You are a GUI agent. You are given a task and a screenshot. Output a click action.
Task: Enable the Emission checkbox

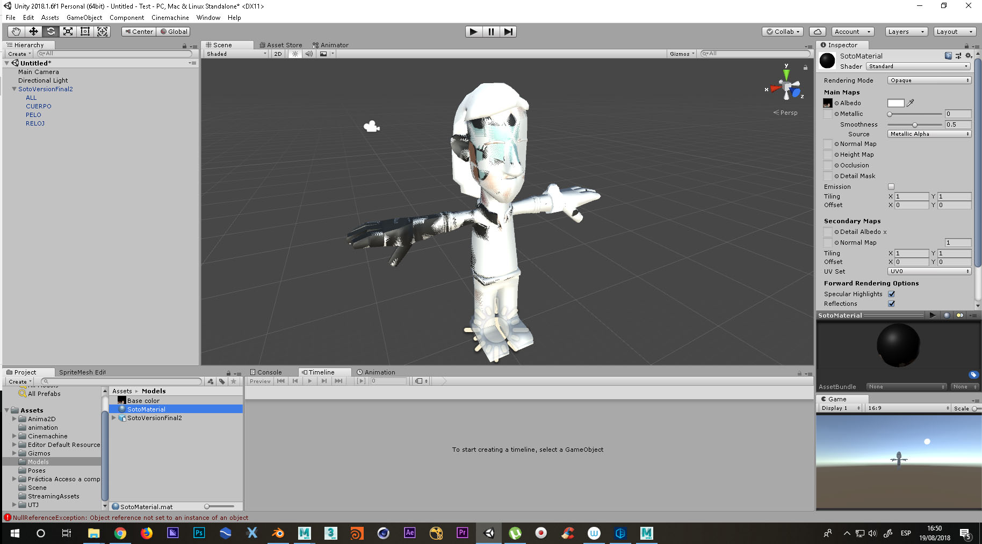(x=891, y=187)
